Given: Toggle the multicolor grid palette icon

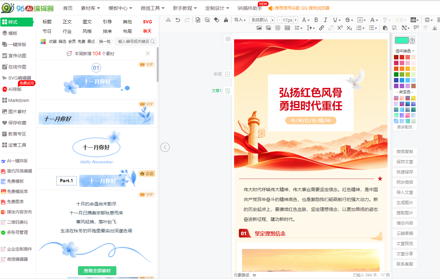Looking at the screenshot, I should pyautogui.click(x=43, y=41).
